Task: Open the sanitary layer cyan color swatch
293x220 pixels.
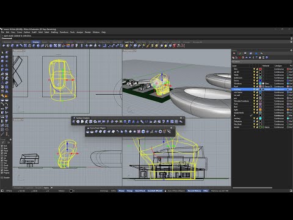Action: (260, 119)
